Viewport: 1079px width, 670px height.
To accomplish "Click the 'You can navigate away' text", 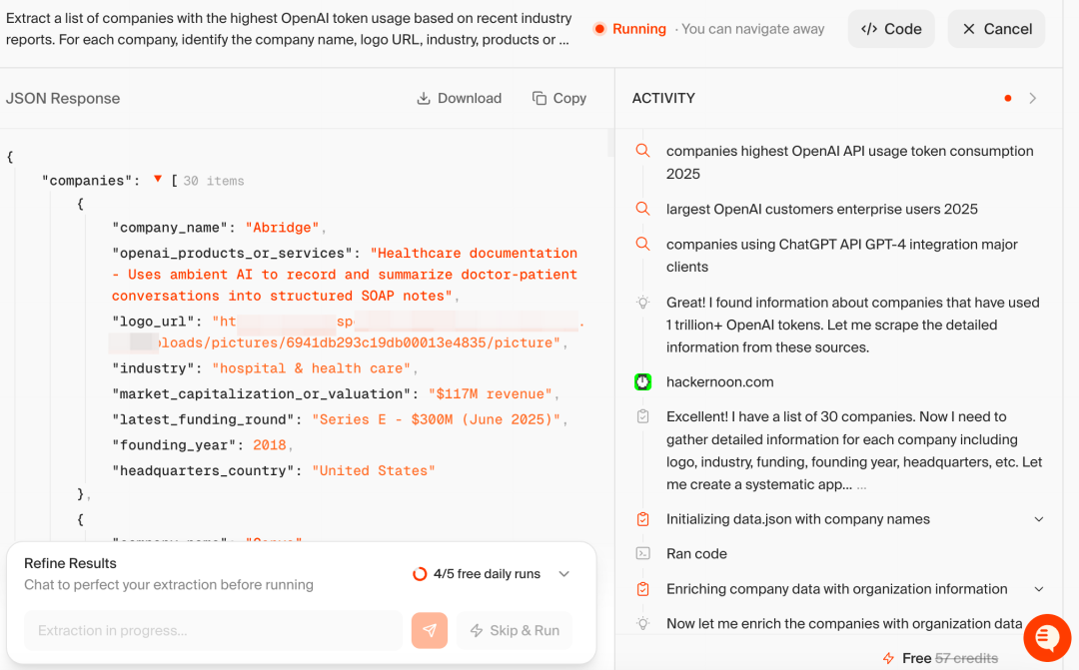I will pos(753,29).
